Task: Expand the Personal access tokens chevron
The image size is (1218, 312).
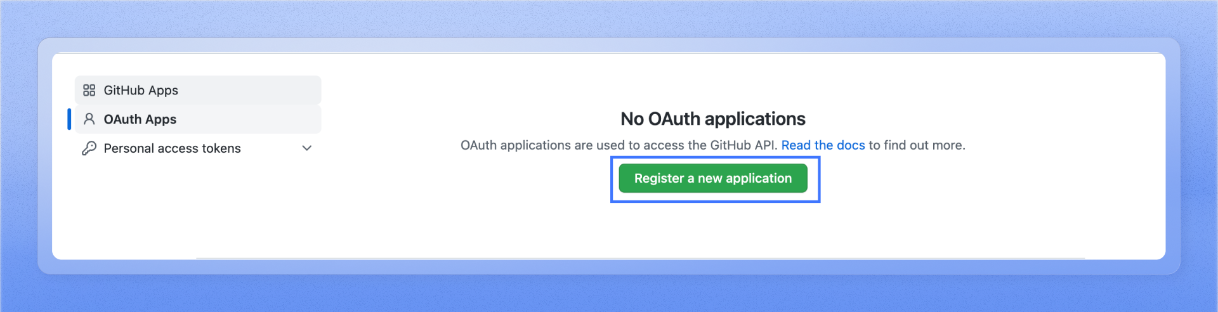Action: [307, 148]
